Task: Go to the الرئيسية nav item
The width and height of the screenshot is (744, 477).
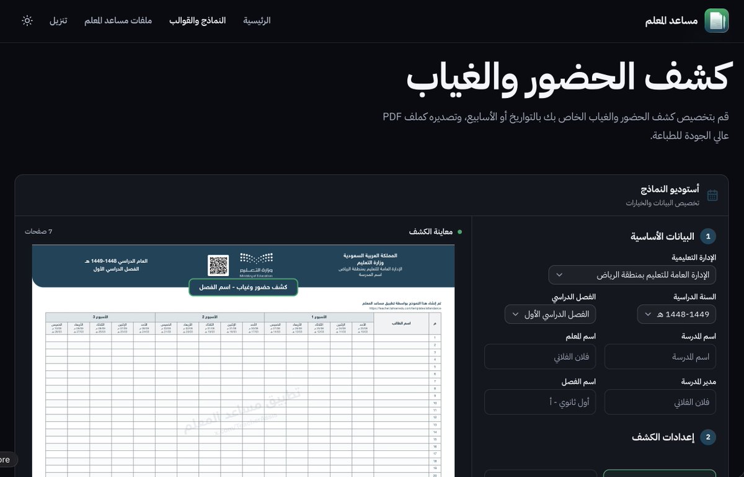Action: (x=257, y=20)
